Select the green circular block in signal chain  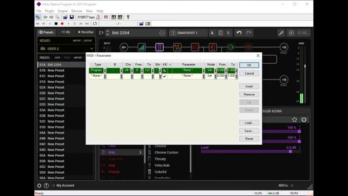point(231,47)
